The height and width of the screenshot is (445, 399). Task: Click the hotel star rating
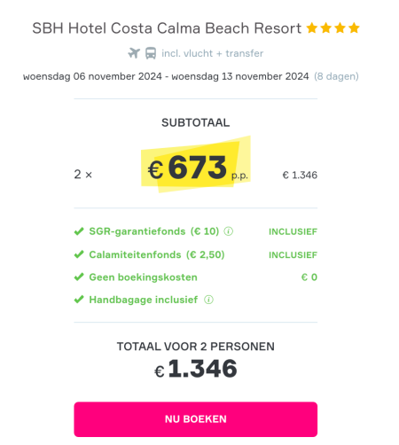[332, 28]
